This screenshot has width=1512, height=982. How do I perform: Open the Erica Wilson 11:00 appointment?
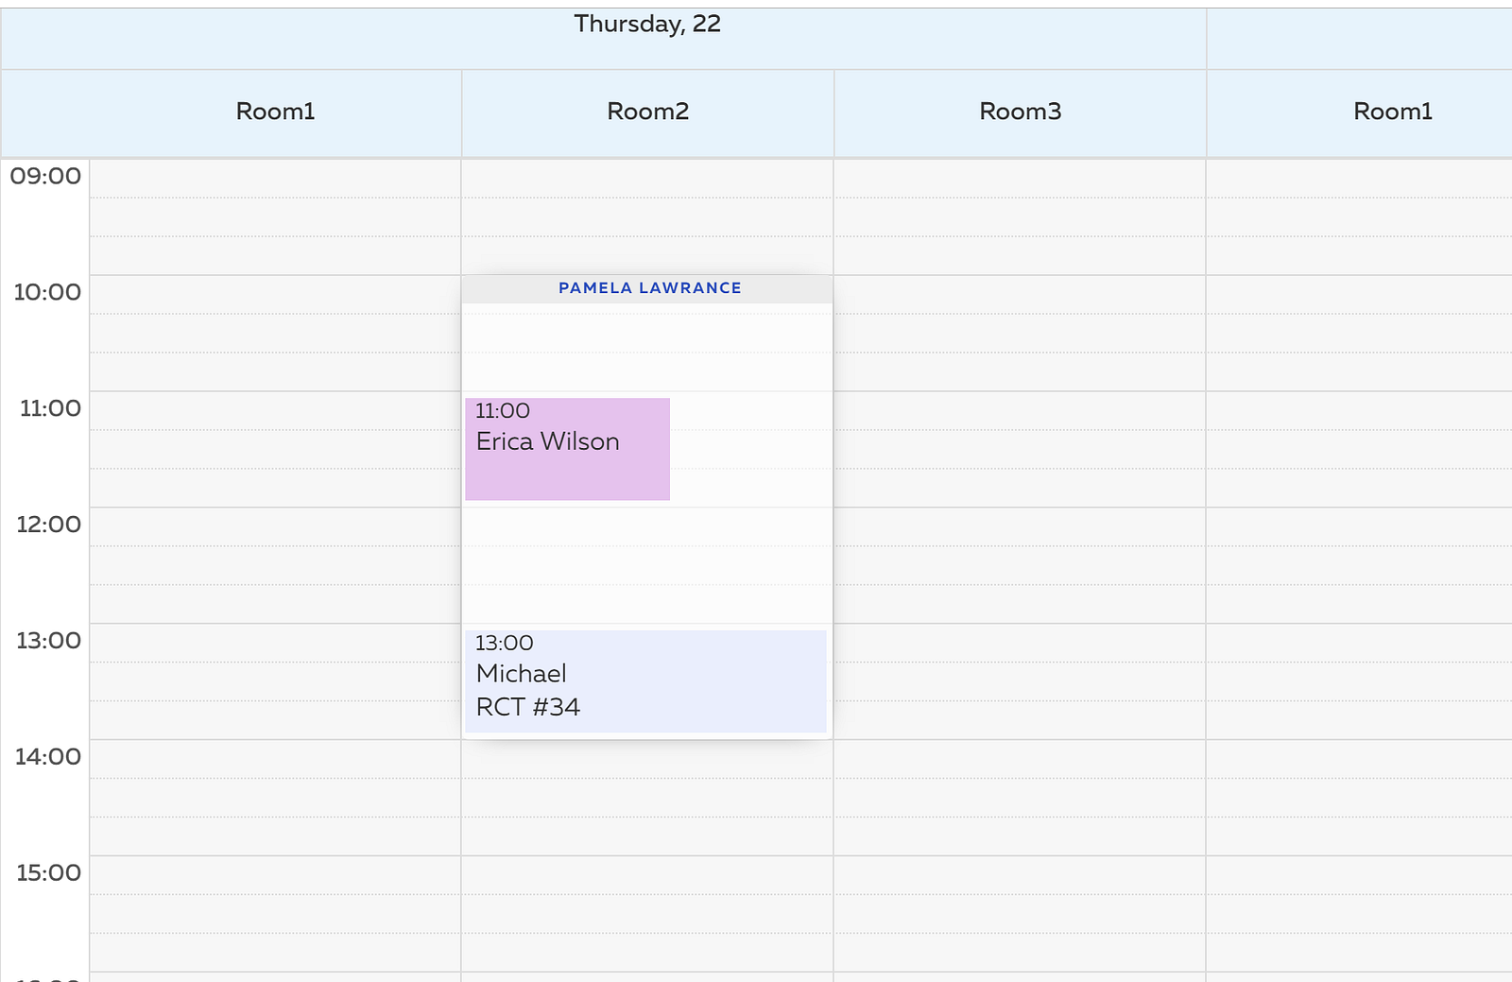pos(567,448)
